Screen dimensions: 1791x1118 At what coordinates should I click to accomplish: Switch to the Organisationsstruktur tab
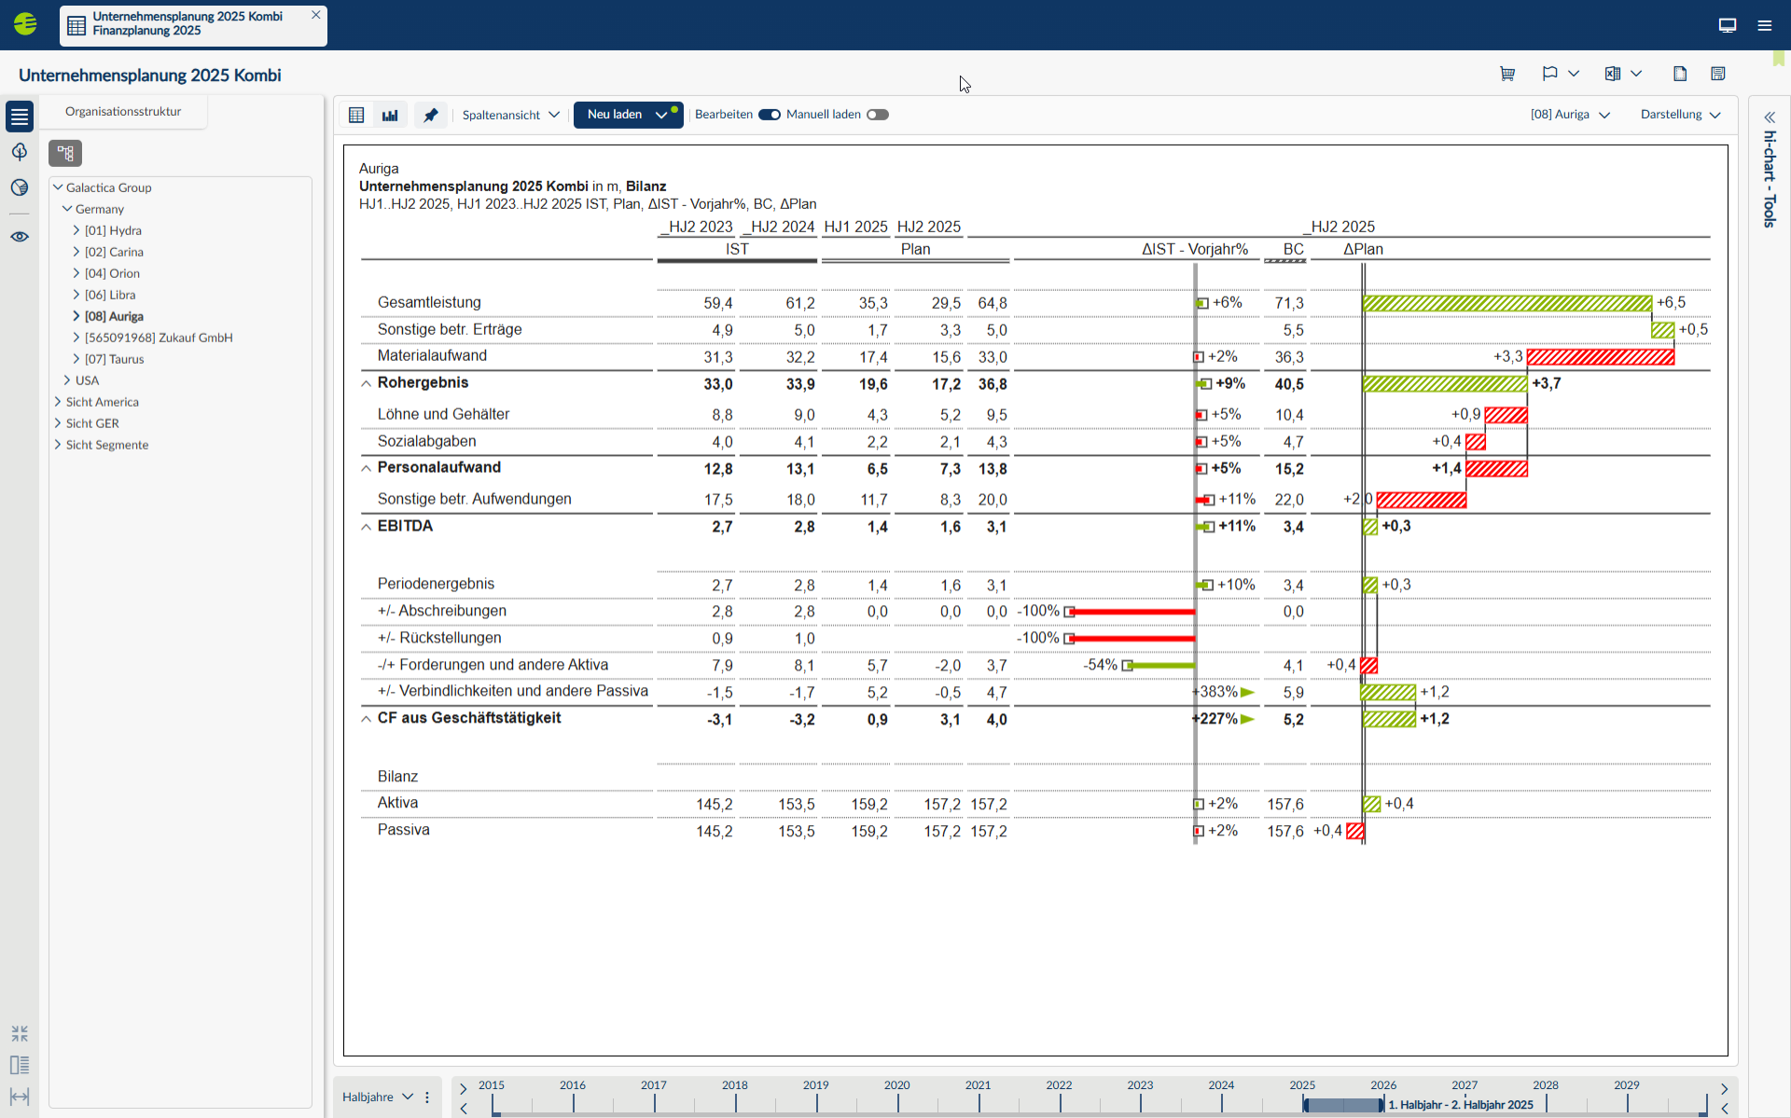click(122, 111)
